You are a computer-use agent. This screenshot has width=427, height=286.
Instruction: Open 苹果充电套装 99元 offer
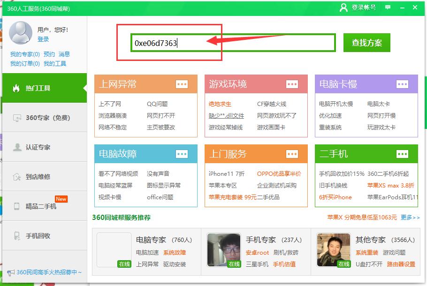click(233, 197)
